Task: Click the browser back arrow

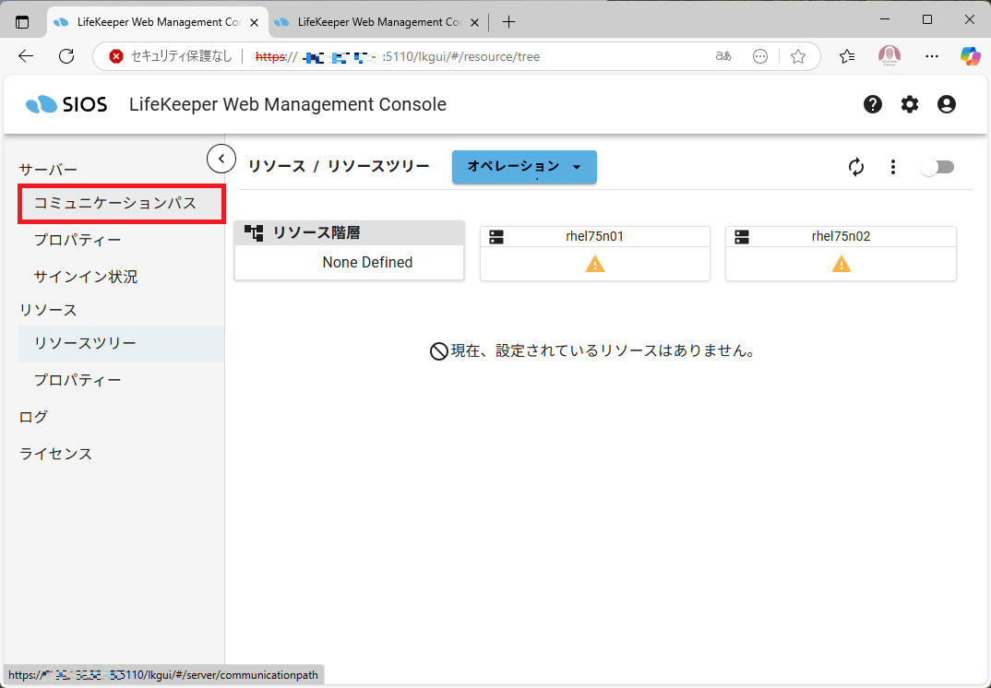Action: [x=26, y=56]
